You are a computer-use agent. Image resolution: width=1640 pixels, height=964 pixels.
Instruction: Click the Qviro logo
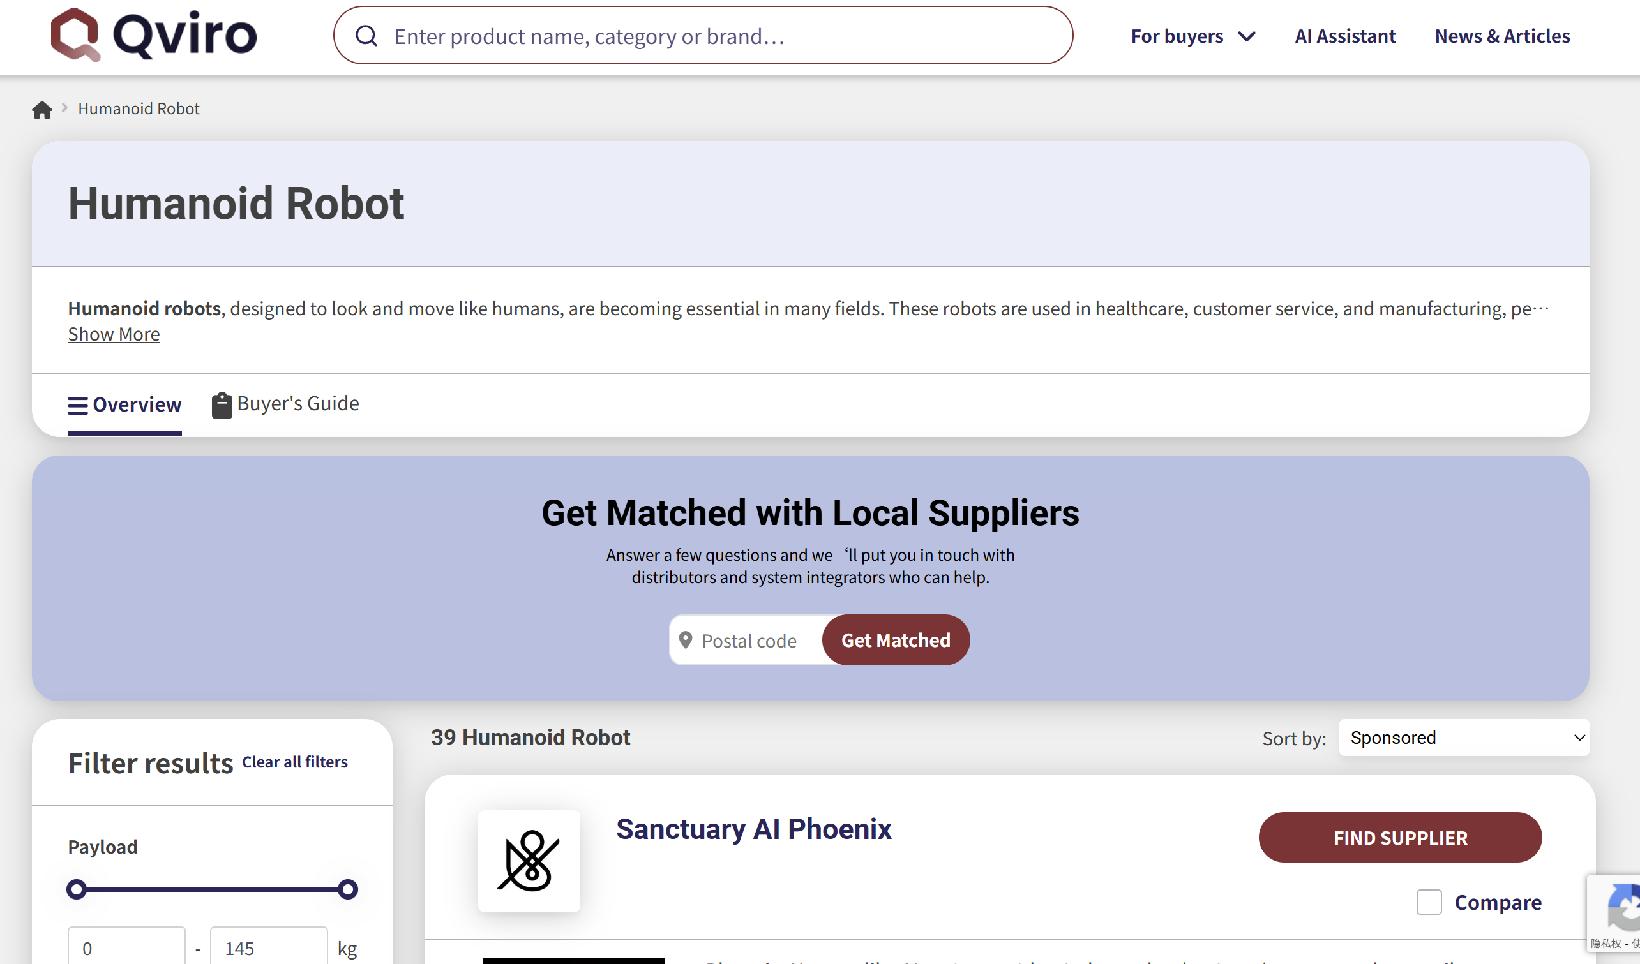coord(154,35)
